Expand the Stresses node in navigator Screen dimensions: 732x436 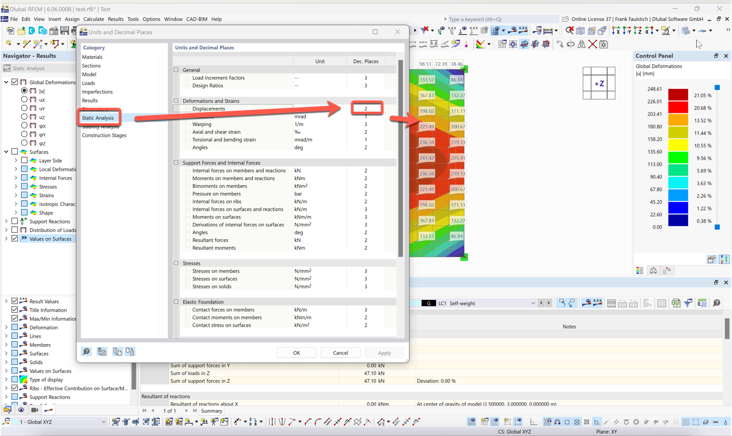click(x=16, y=187)
